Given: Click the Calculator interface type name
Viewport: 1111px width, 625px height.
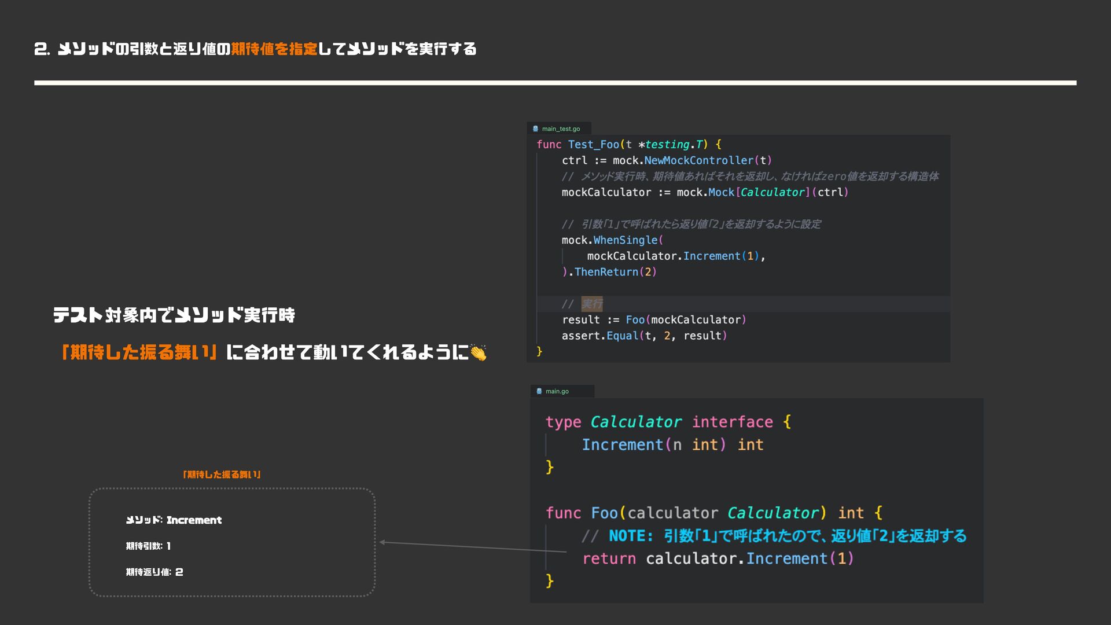Looking at the screenshot, I should click(635, 422).
